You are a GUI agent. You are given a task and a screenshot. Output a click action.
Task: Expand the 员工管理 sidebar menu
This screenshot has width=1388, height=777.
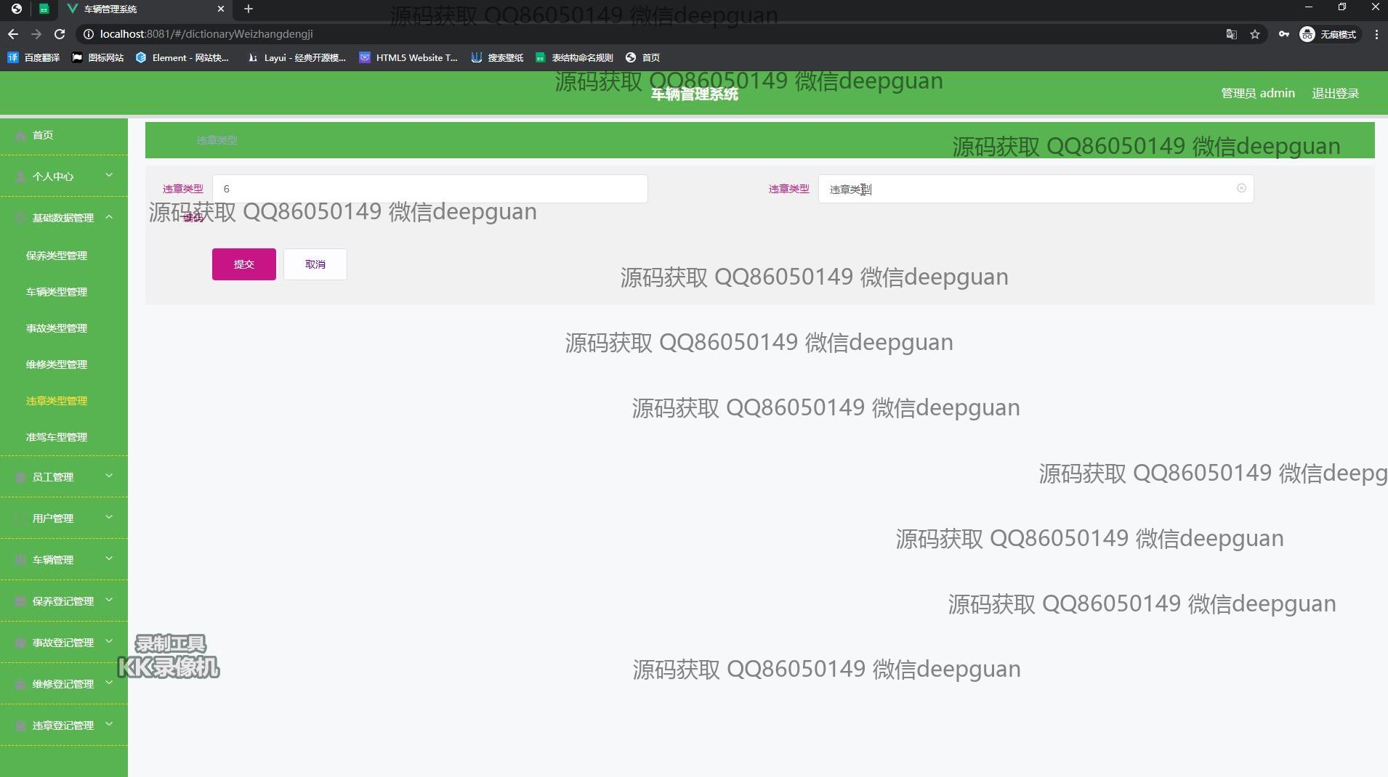[64, 476]
